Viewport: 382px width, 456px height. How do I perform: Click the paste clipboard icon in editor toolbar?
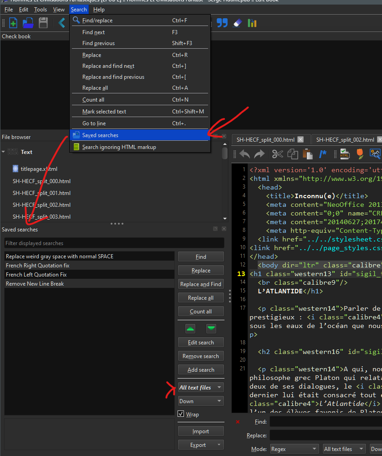pyautogui.click(x=307, y=154)
